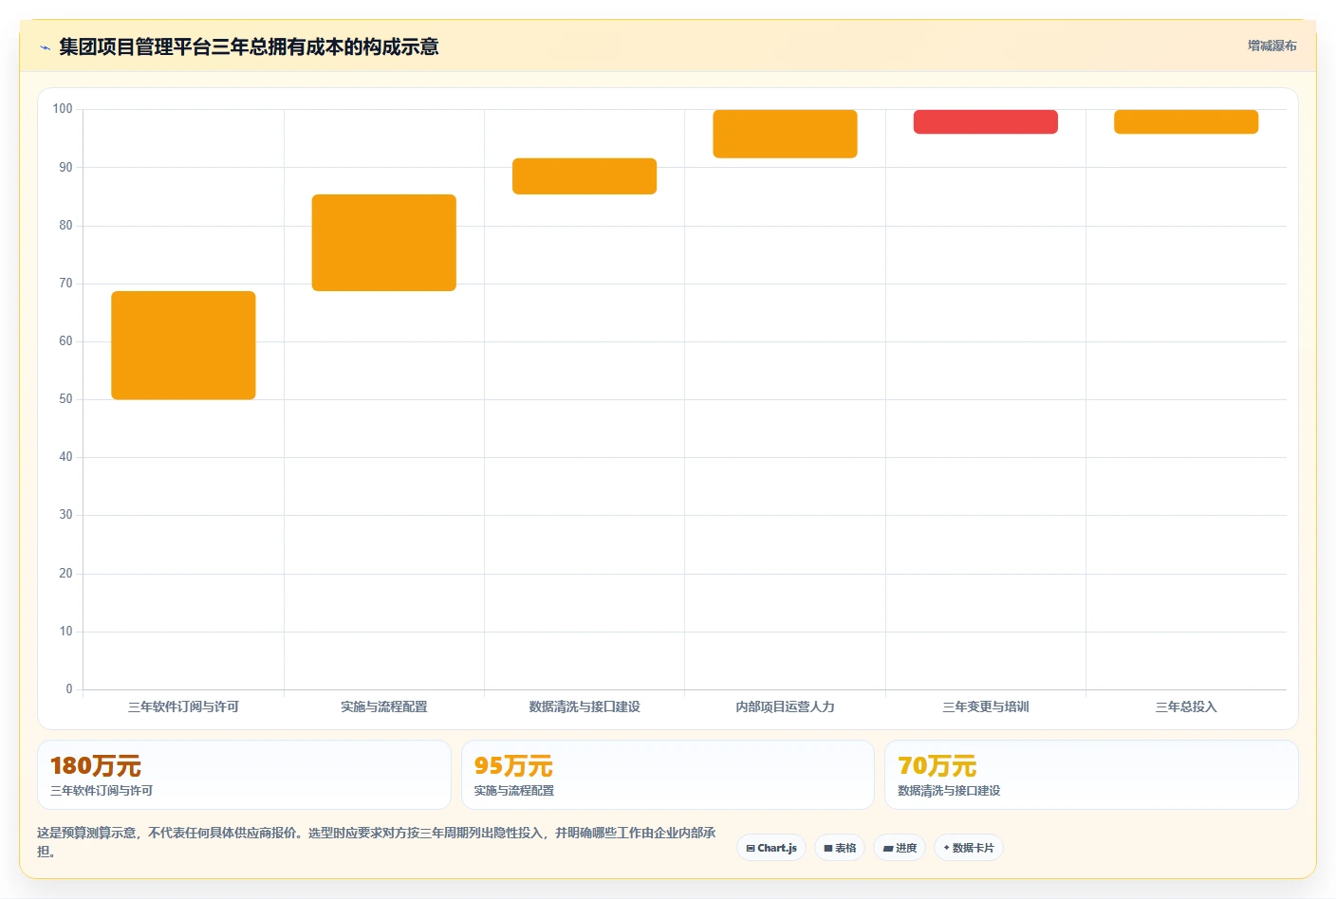
Task: Click the 内部项目运营人力 orange bar
Action: point(785,134)
